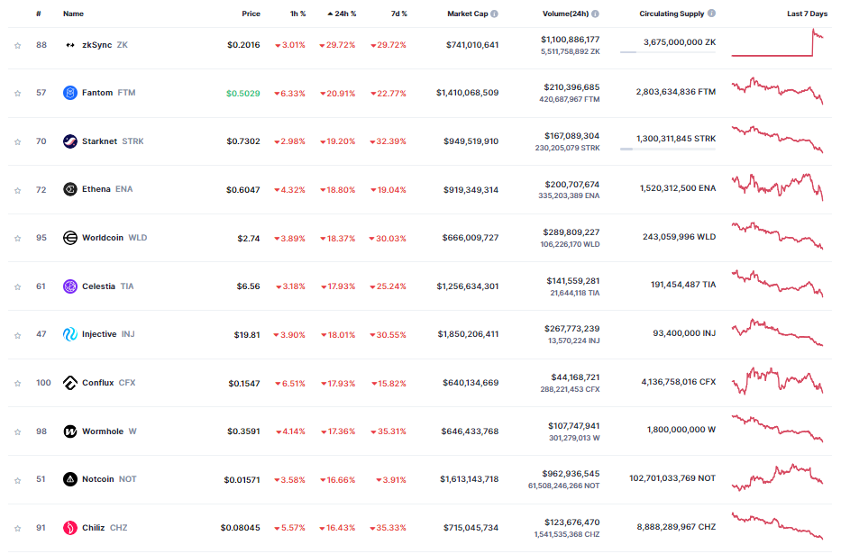Toggle the Ethena favorite star
This screenshot has width=850, height=554.
point(18,190)
